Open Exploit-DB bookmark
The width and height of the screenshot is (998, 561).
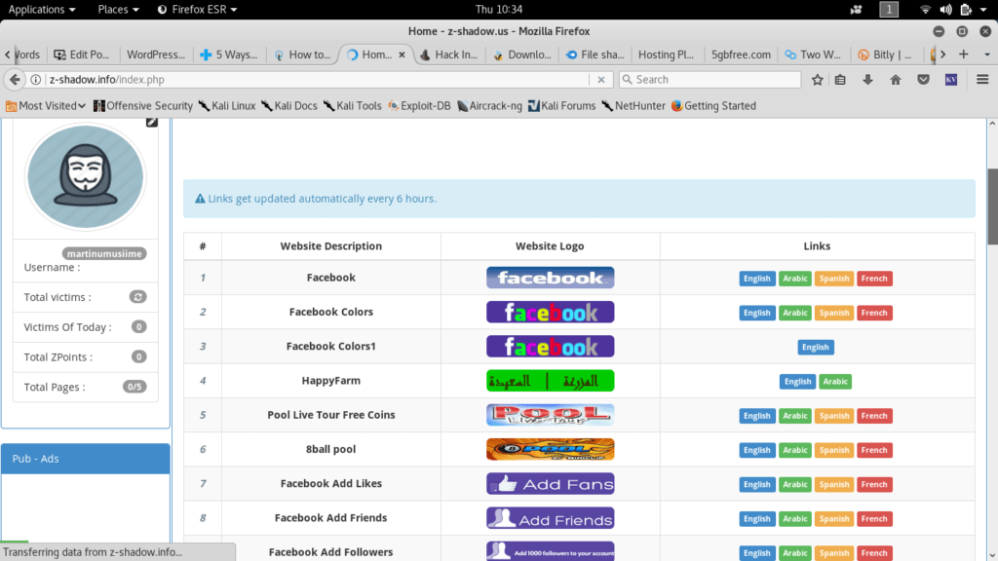click(419, 106)
